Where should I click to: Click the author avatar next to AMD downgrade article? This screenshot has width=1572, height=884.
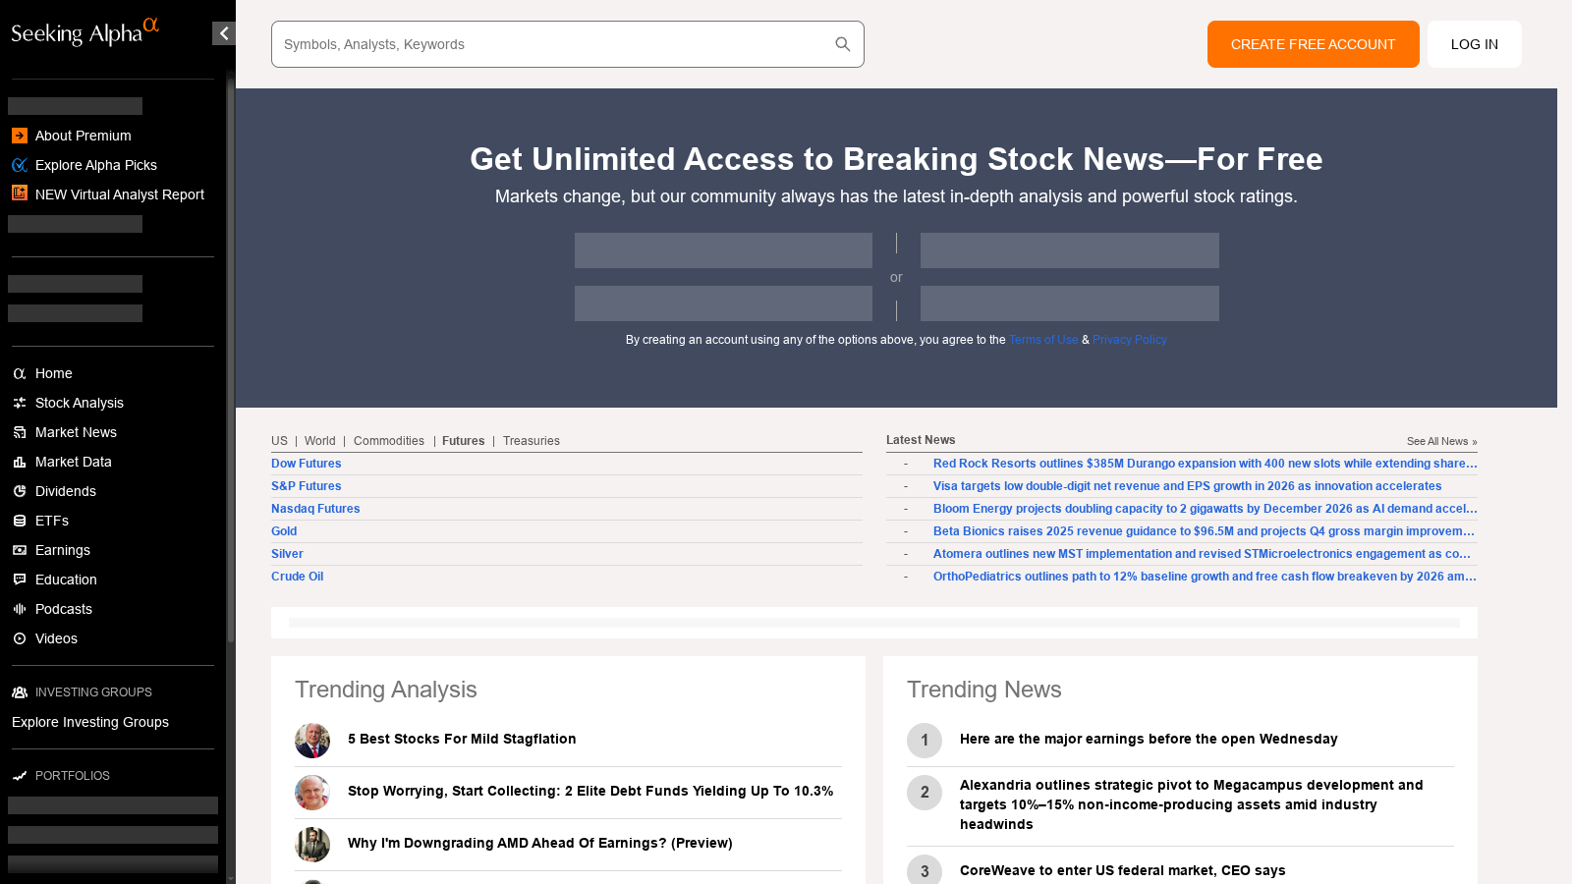pyautogui.click(x=312, y=845)
